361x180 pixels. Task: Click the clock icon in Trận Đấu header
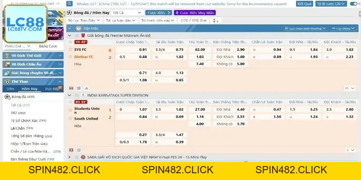[x=79, y=28]
